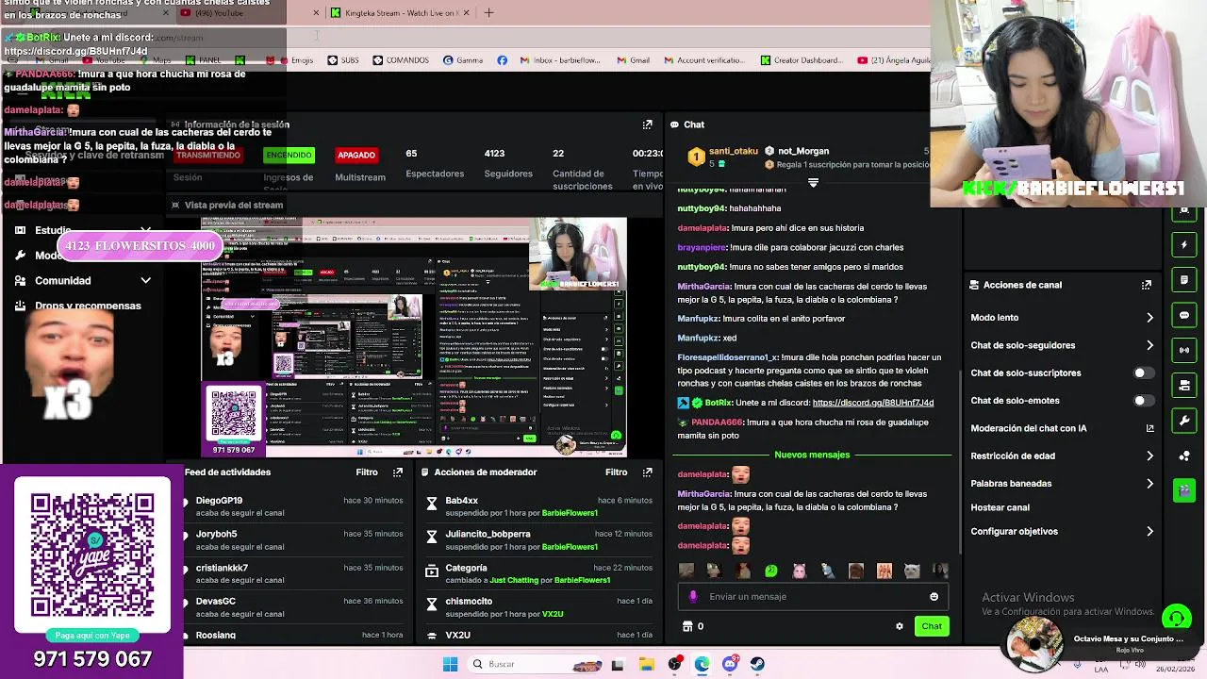This screenshot has height=679, width=1207.
Task: Expand Modo lento options
Action: pos(1149,318)
